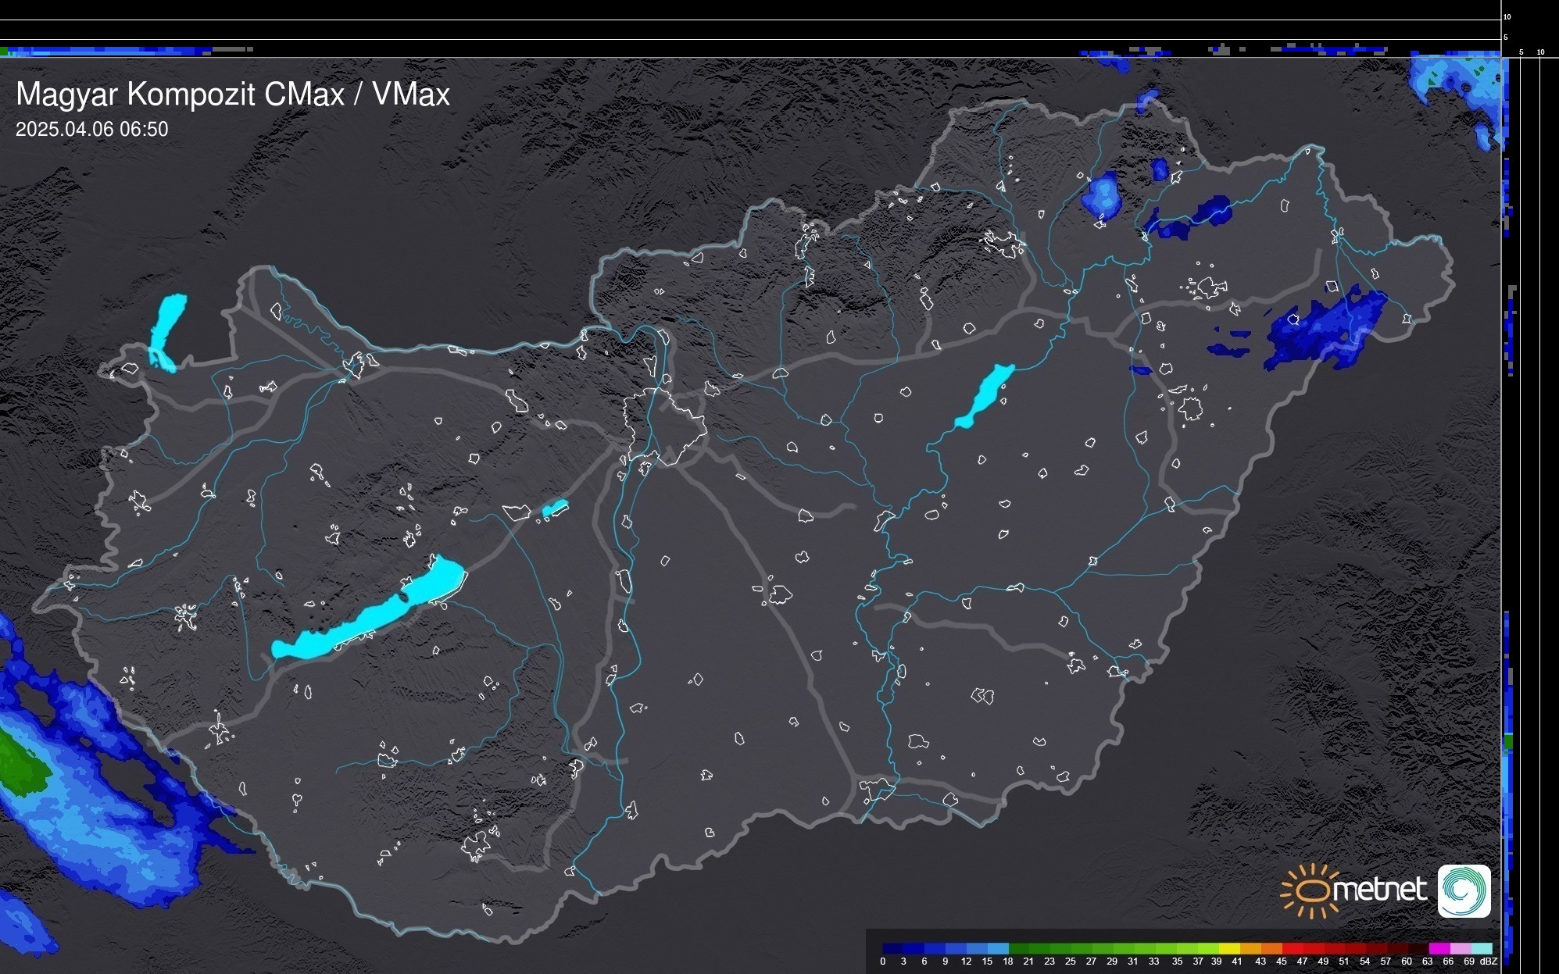Click the light cyan swatch ending the legend

[1481, 948]
